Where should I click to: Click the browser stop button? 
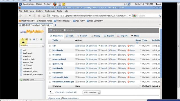39,16
